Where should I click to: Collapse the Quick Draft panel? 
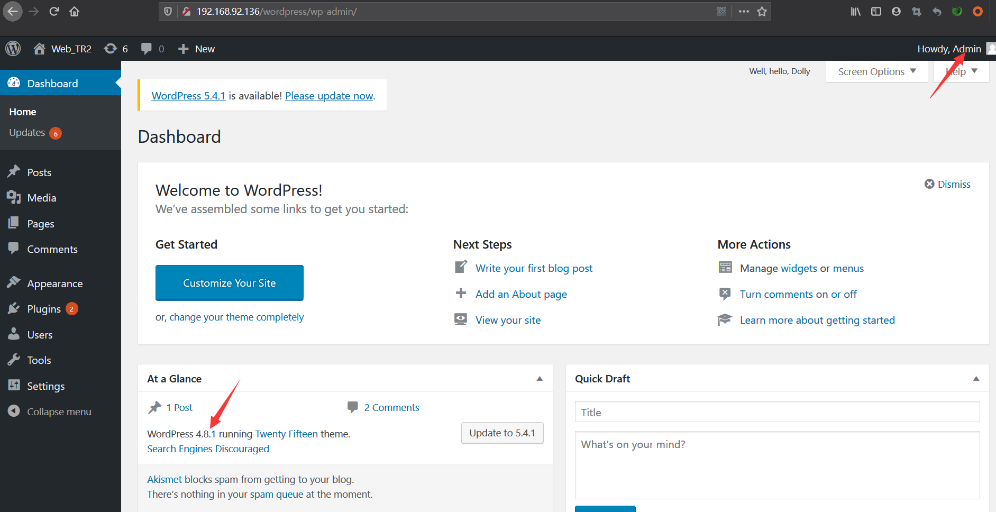976,379
